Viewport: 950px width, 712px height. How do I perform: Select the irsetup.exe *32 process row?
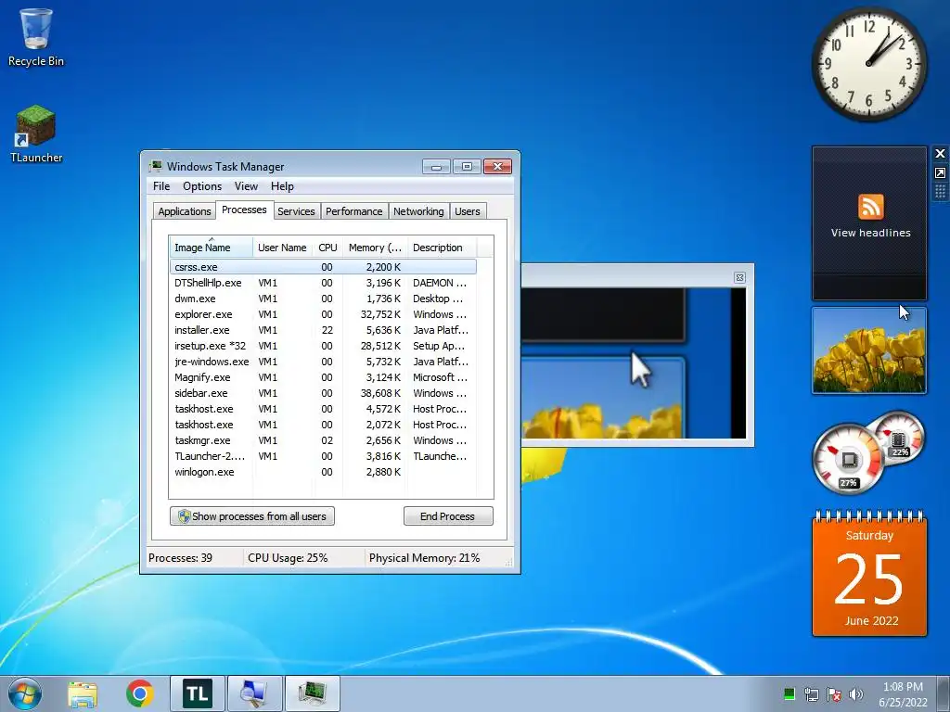[x=323, y=346]
